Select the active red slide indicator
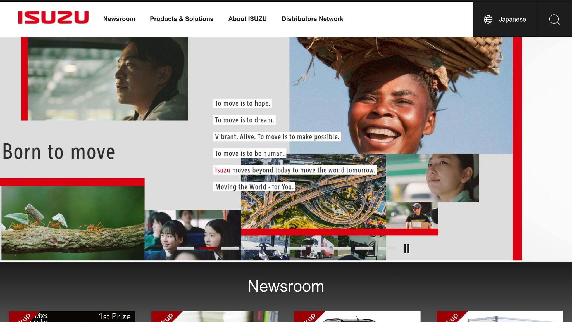 (x=208, y=248)
